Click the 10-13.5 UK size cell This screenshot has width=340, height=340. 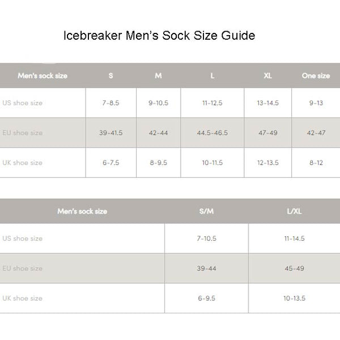point(294,299)
